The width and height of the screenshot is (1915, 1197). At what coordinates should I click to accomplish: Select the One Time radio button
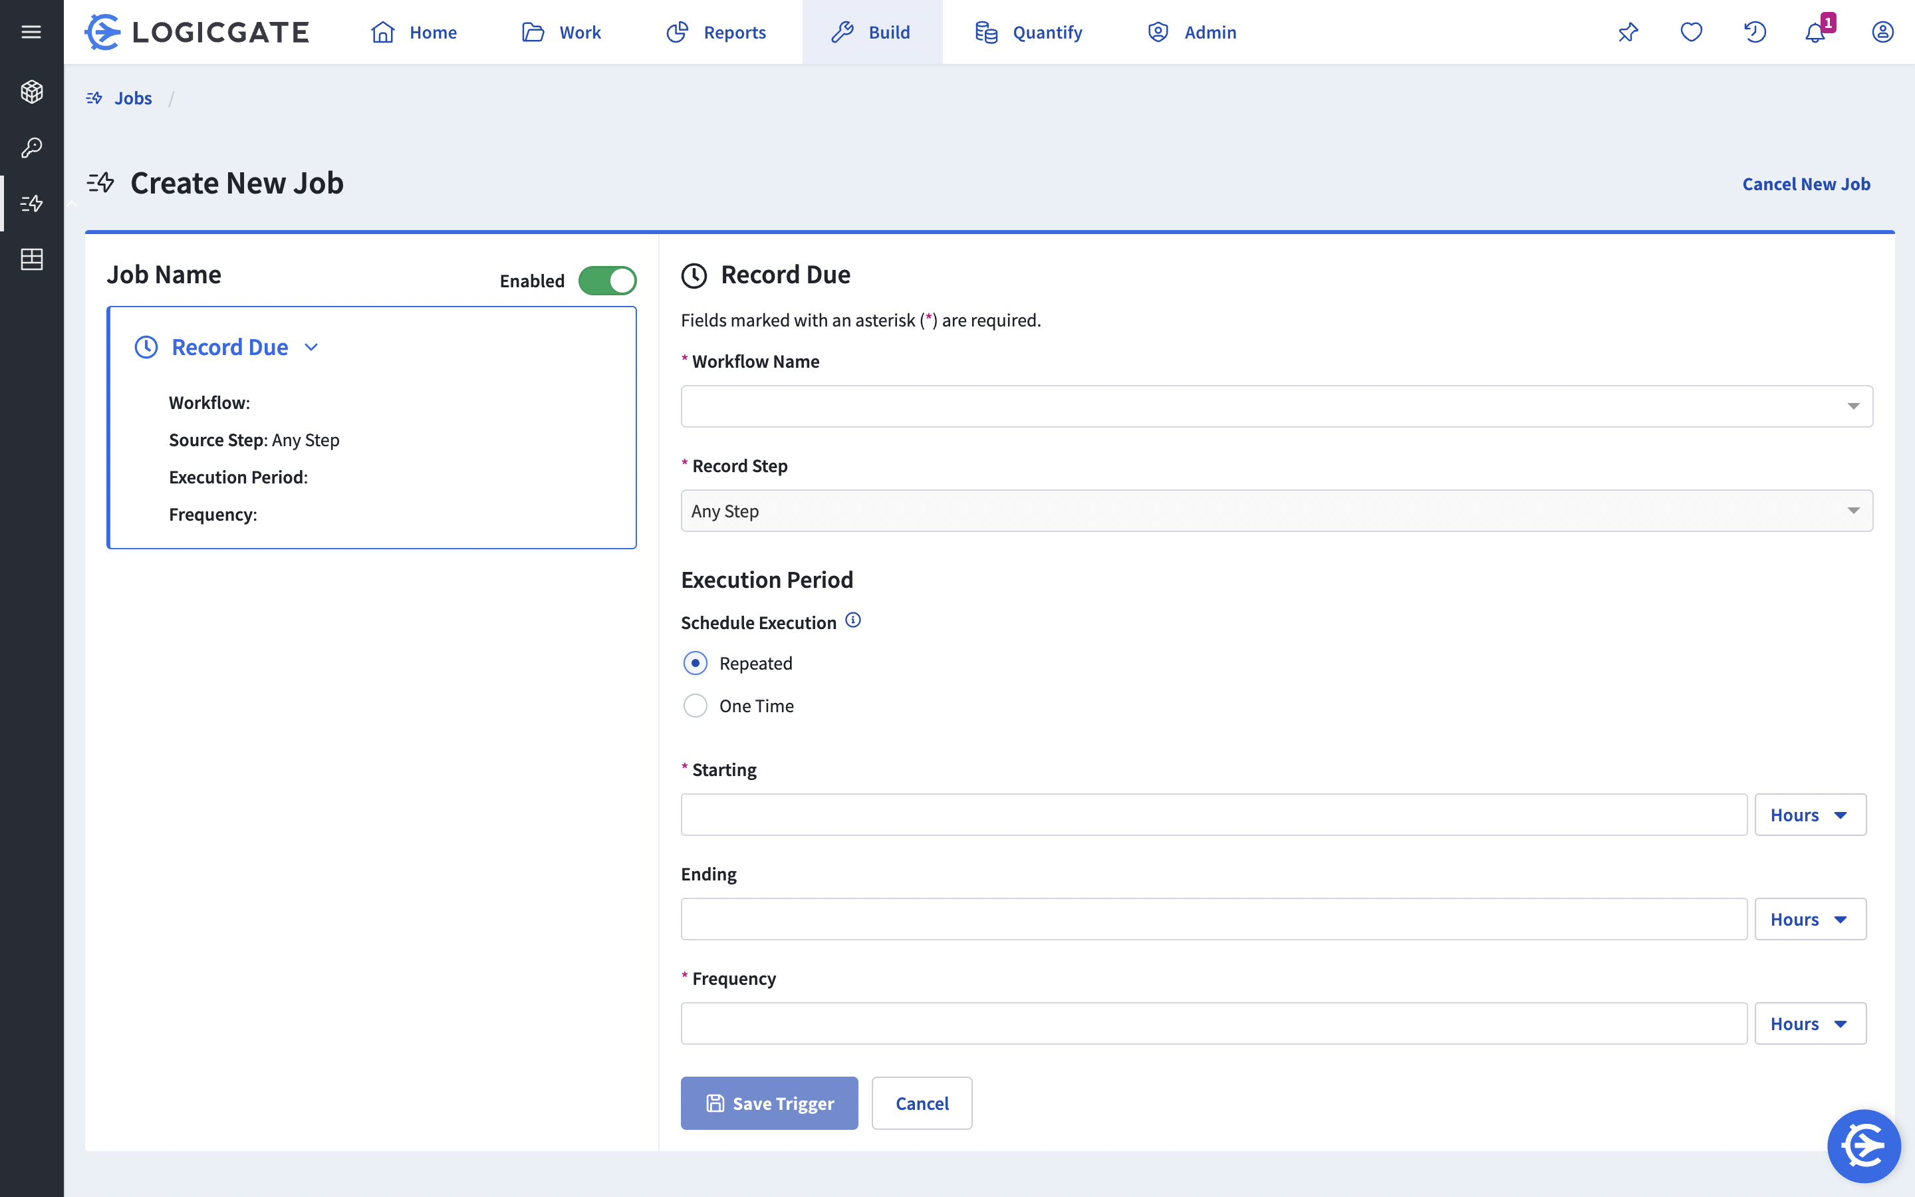(695, 706)
